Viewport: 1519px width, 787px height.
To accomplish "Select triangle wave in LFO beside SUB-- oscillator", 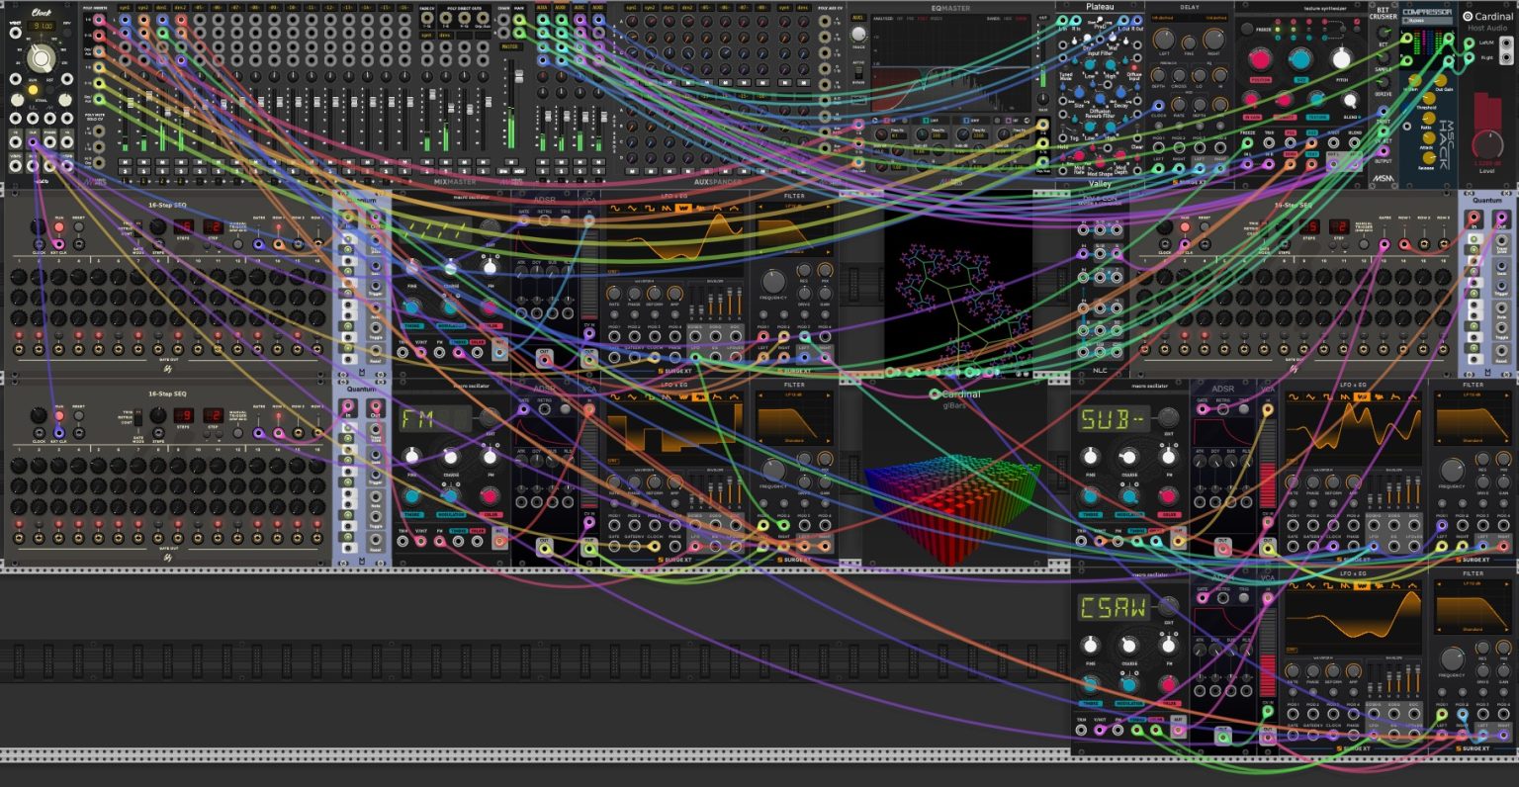I will (1310, 397).
